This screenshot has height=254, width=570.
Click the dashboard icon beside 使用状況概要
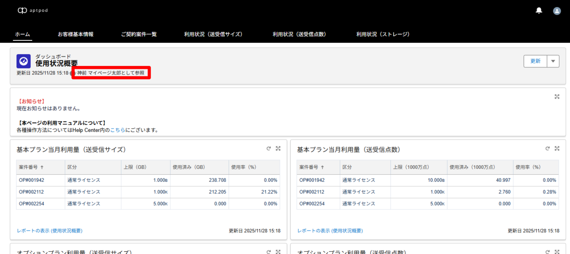click(24, 61)
